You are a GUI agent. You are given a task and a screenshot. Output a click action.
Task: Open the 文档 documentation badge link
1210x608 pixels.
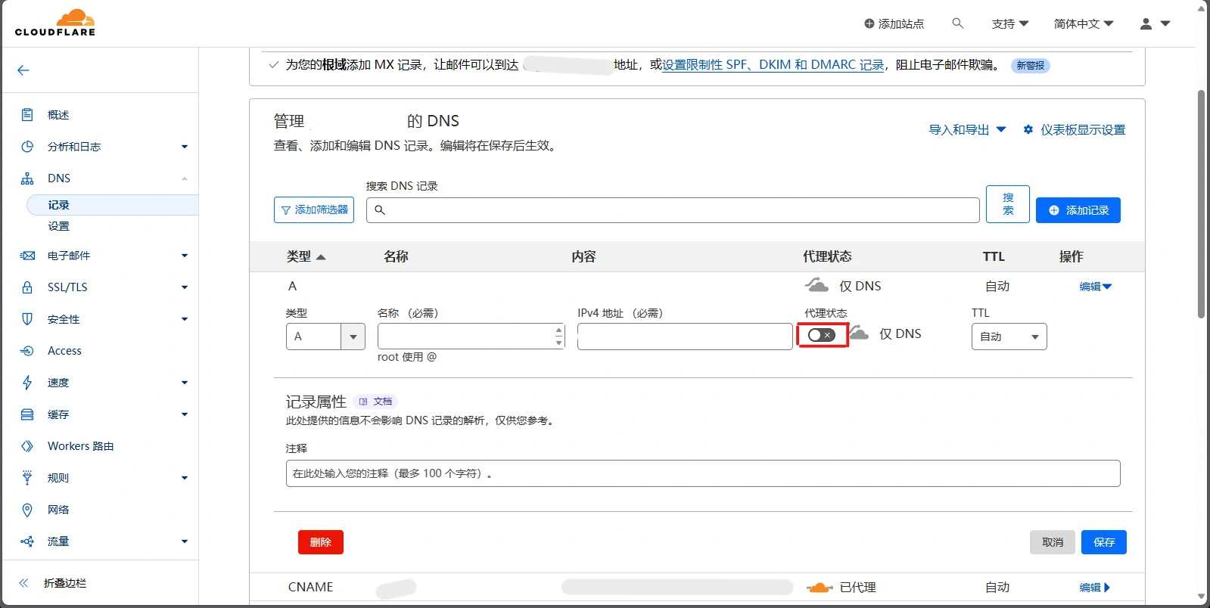375,402
